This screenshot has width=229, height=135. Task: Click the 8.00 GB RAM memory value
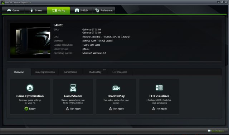(98, 41)
